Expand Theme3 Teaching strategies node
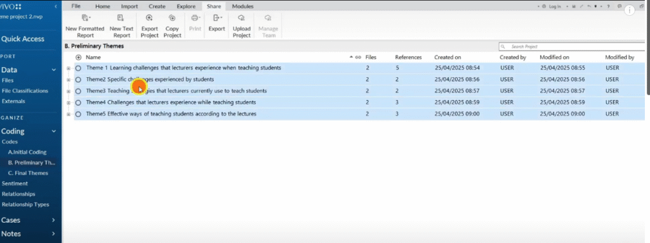The width and height of the screenshot is (650, 243). (69, 91)
